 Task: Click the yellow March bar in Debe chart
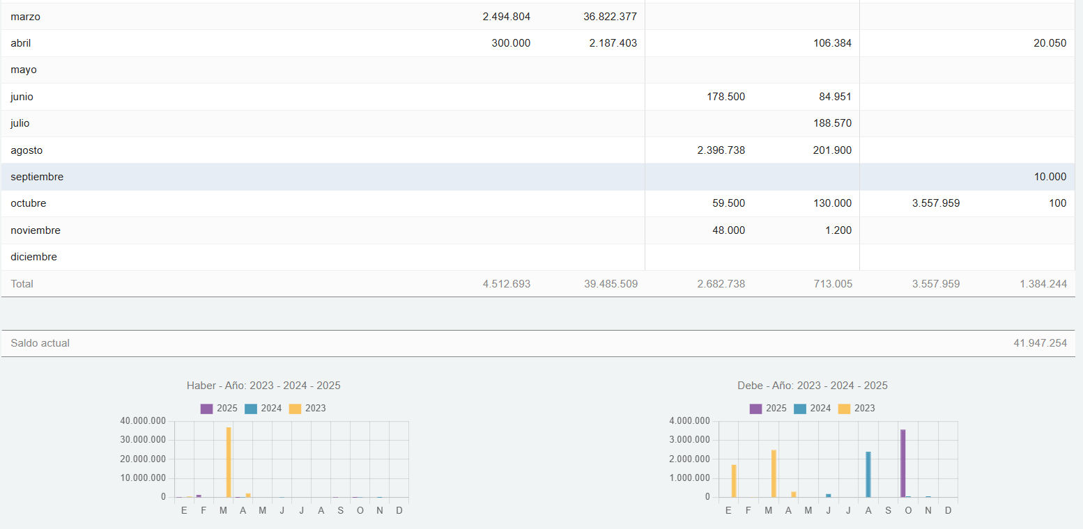click(x=774, y=473)
